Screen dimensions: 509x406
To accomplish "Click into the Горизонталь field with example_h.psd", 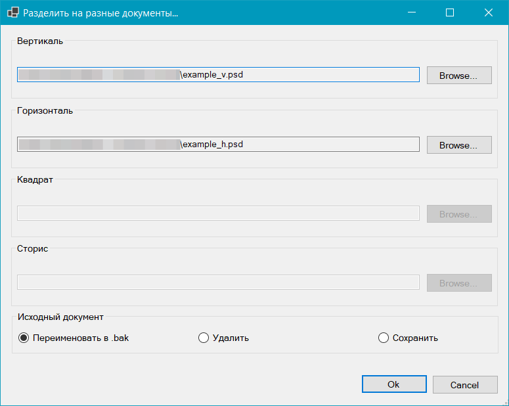I will 296,145.
